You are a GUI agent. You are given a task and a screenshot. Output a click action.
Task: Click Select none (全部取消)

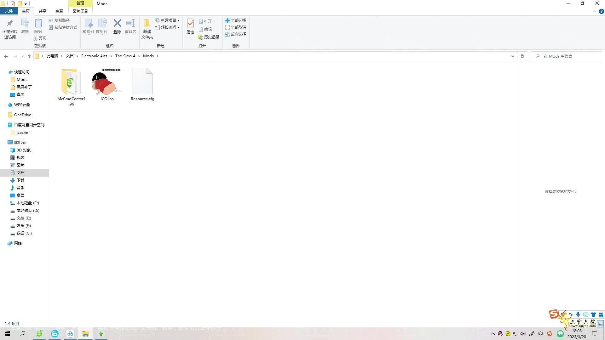coord(235,27)
